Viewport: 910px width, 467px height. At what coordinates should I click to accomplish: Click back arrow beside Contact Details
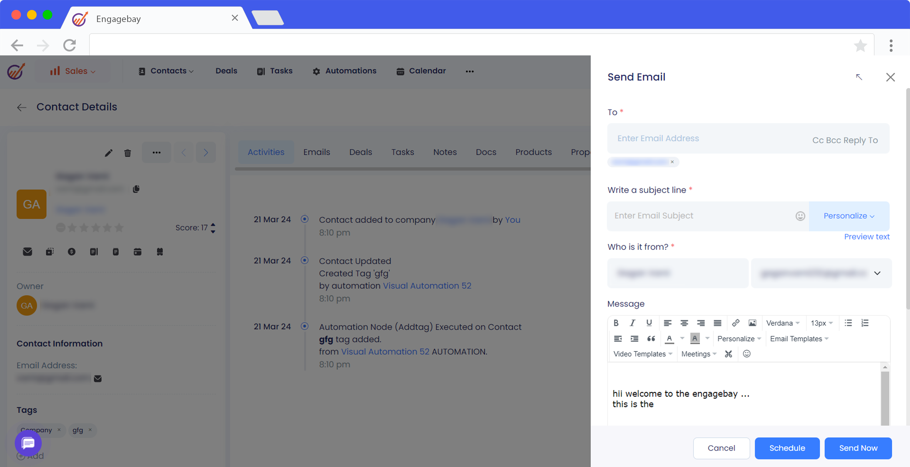(x=22, y=107)
